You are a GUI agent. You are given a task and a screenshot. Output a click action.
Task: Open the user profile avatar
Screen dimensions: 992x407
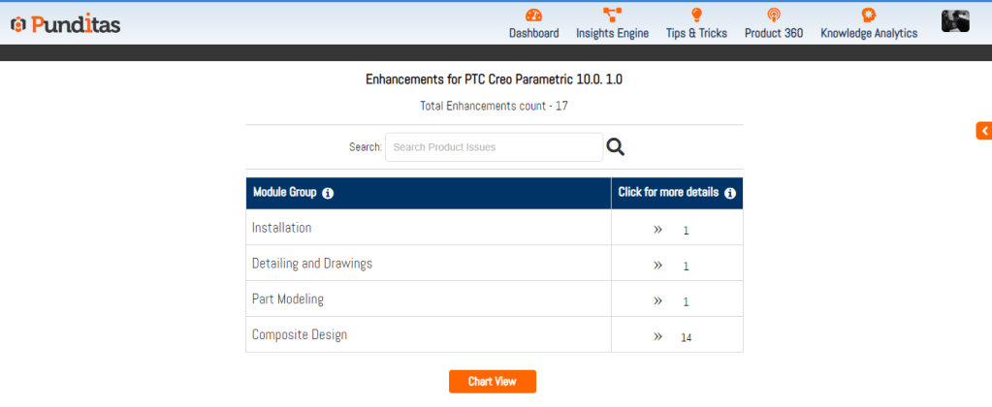pos(955,21)
